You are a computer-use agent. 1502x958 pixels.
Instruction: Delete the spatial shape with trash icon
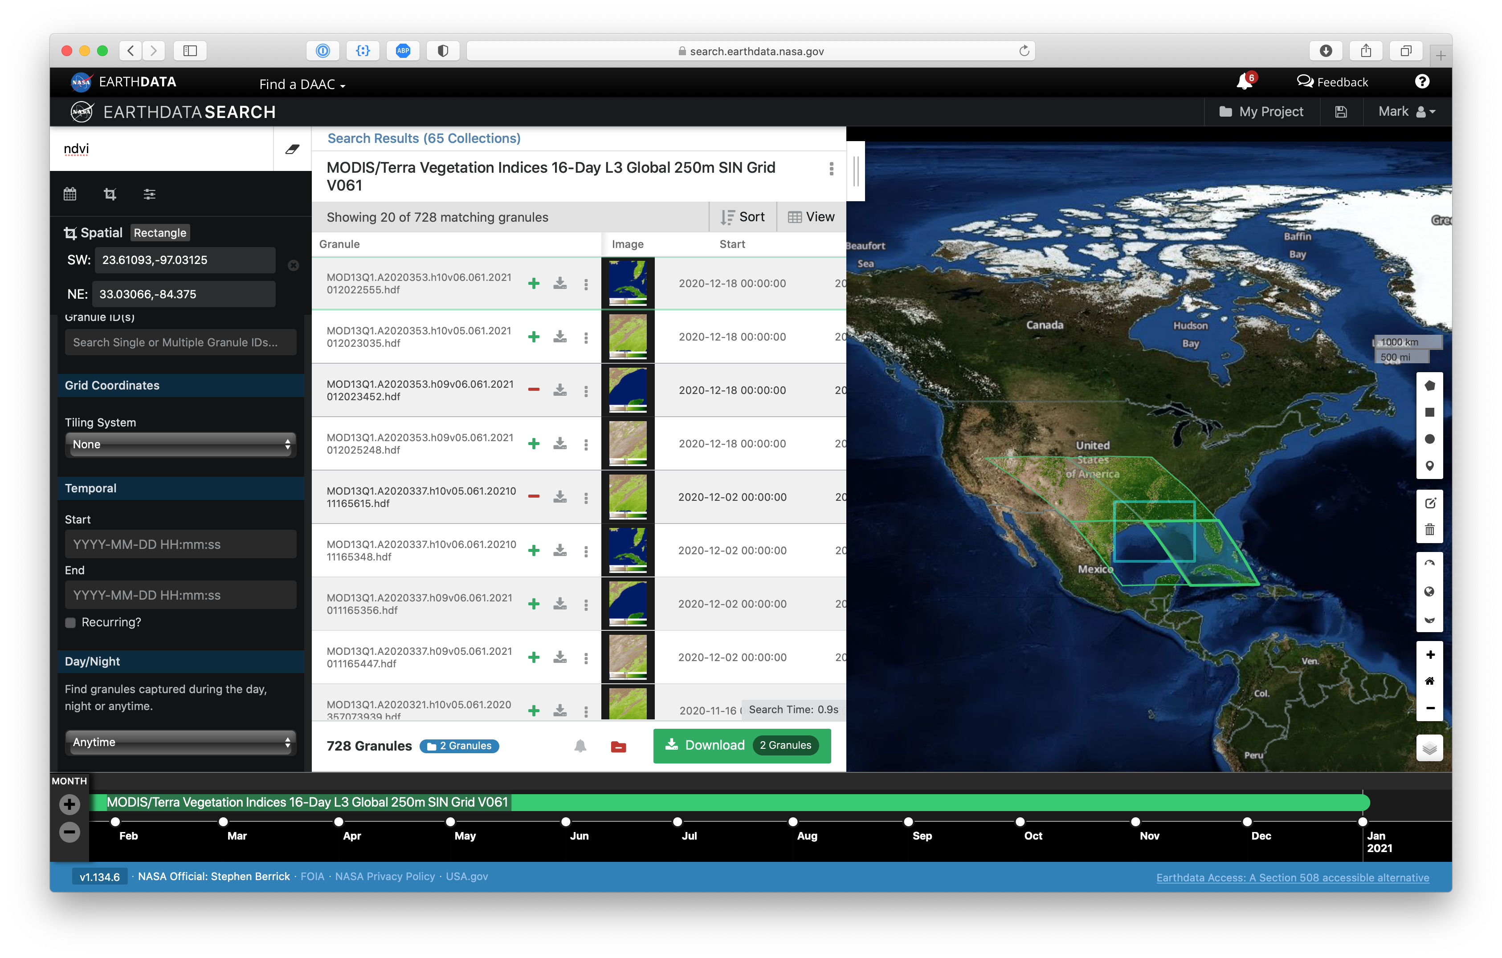1430,531
